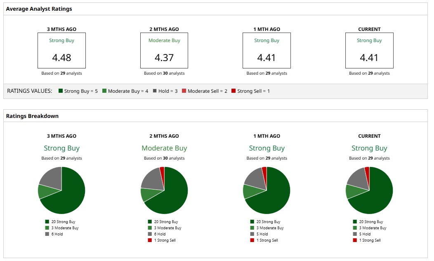434x261 pixels.
Task: Click the 1 MTH AGO pie chart
Action: [x=267, y=190]
